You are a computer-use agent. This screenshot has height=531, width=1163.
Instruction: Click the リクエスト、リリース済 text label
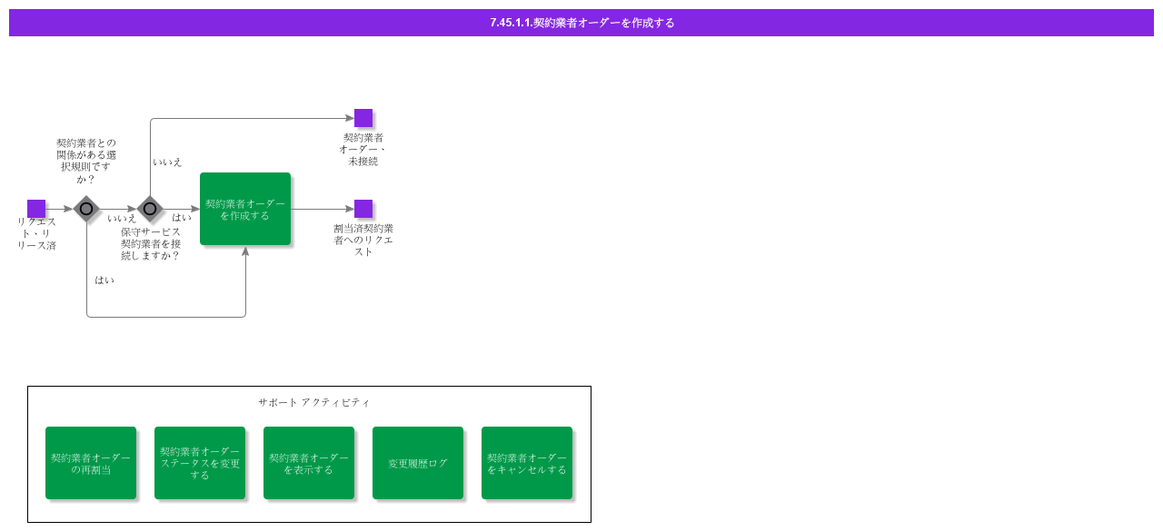coord(36,233)
